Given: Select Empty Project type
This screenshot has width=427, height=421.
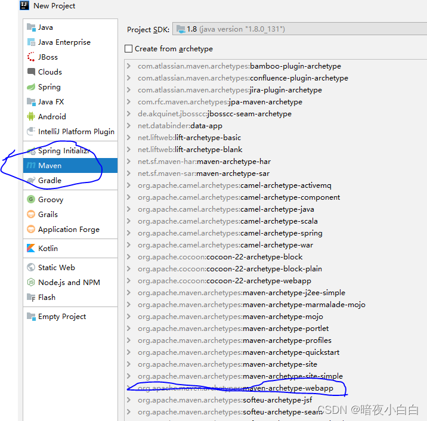Looking at the screenshot, I should click(70, 317).
